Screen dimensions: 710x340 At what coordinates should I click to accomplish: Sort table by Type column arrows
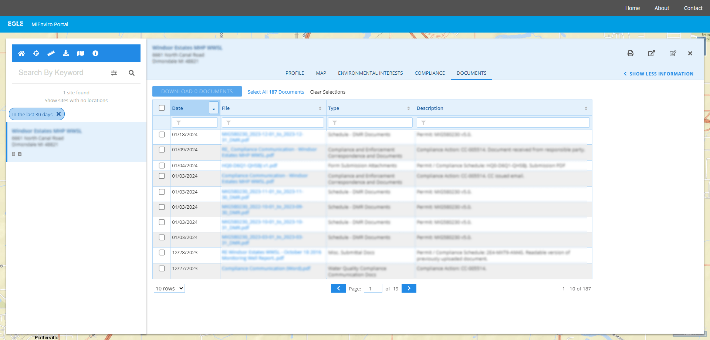point(409,108)
